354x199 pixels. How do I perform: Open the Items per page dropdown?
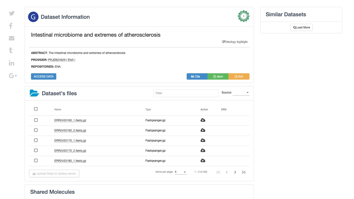tap(181, 172)
